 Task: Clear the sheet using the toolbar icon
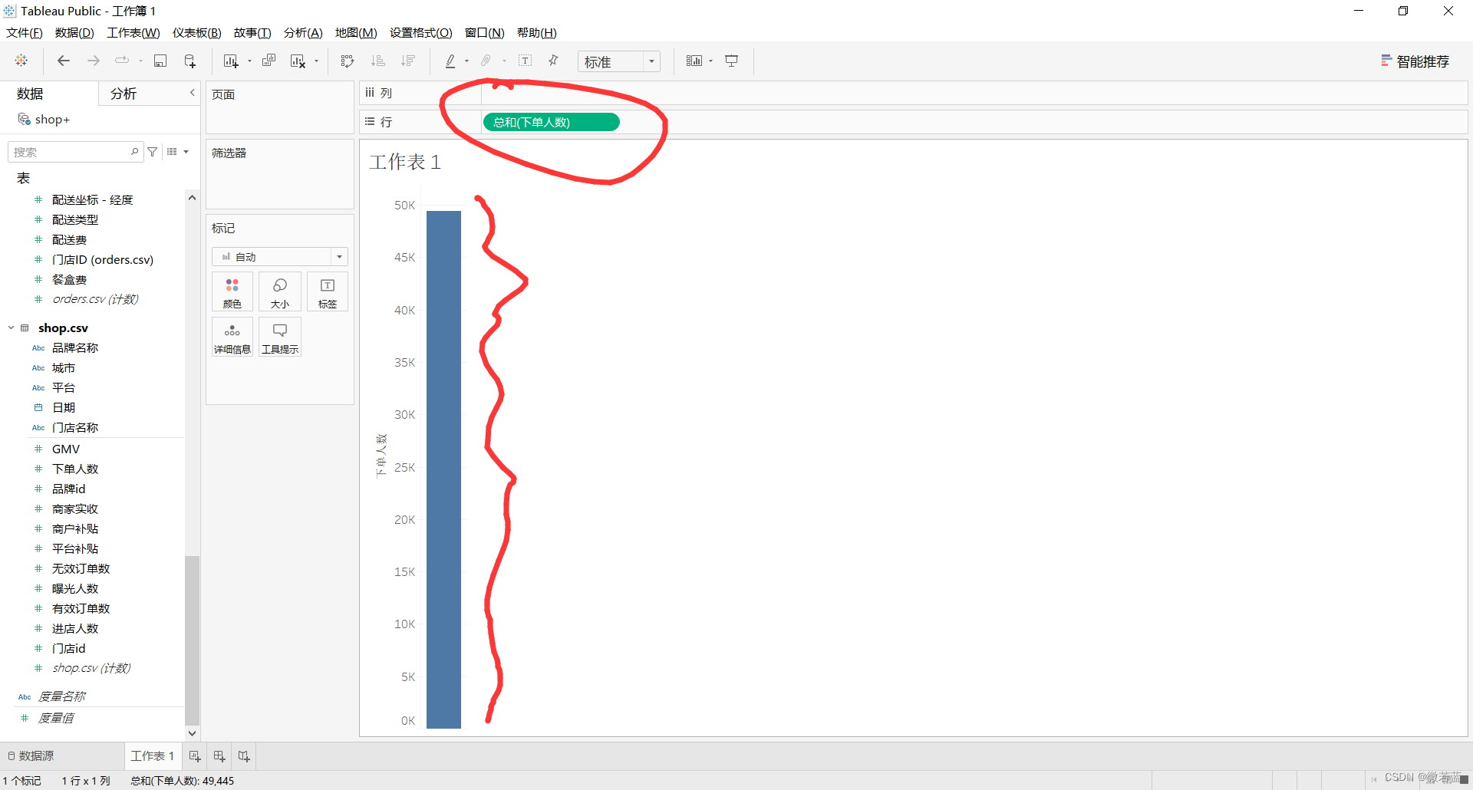pyautogui.click(x=298, y=61)
